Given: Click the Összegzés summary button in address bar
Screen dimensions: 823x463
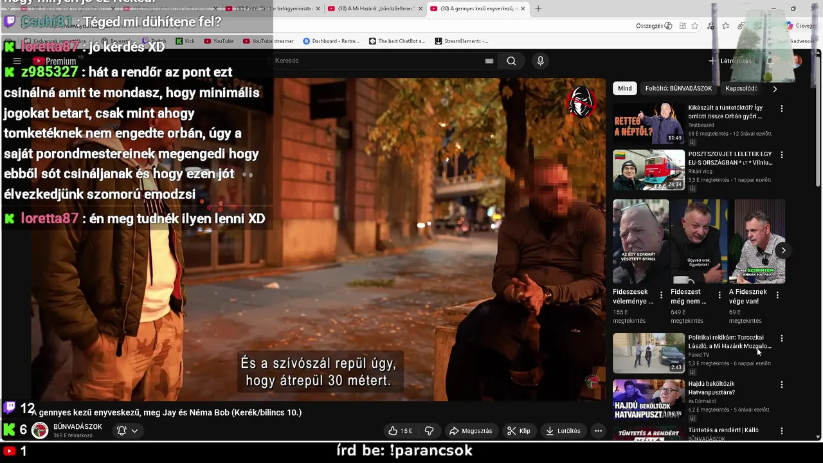Looking at the screenshot, I should (654, 26).
